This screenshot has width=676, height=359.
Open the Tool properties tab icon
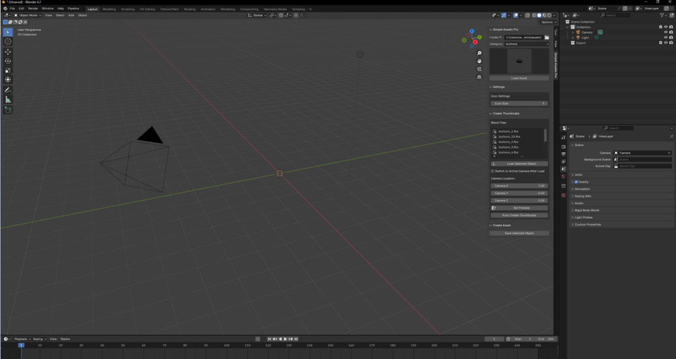tap(564, 138)
